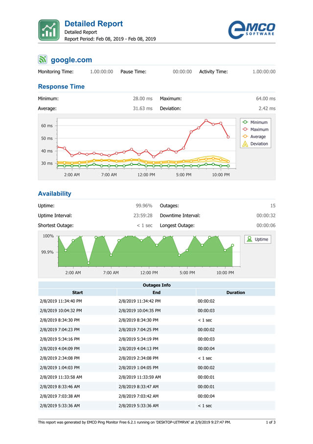
Task: Click the Minimum value 28.00 ms
Action: (x=143, y=99)
